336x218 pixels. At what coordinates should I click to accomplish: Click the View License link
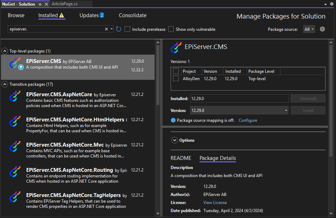[215, 203]
